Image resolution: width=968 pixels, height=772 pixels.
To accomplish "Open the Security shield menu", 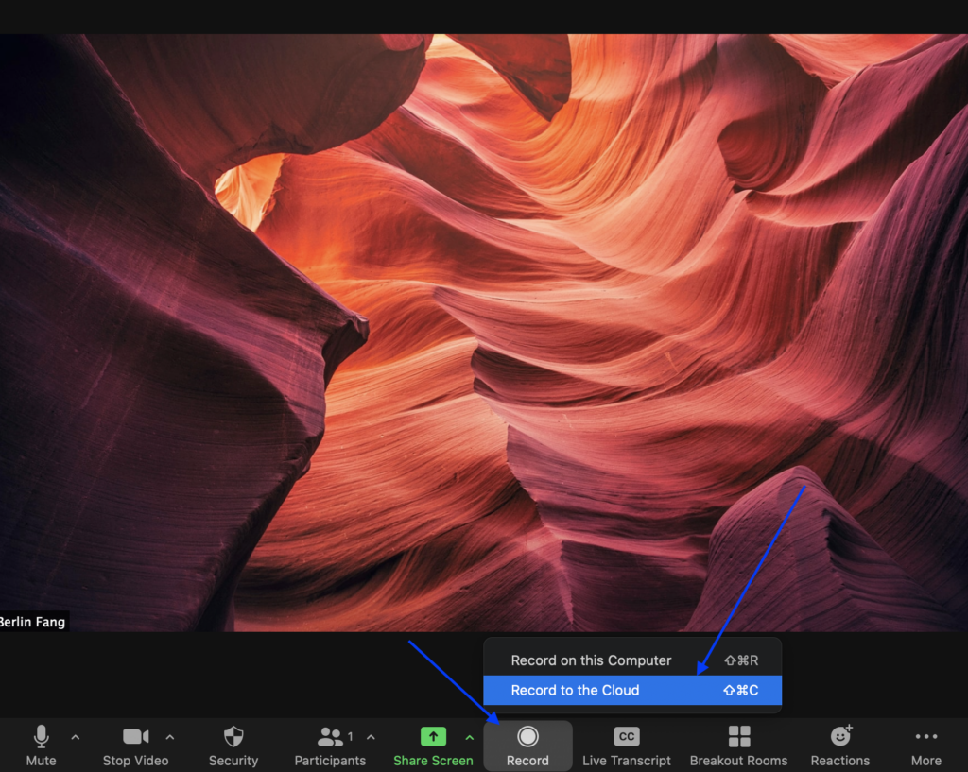I will coord(233,737).
